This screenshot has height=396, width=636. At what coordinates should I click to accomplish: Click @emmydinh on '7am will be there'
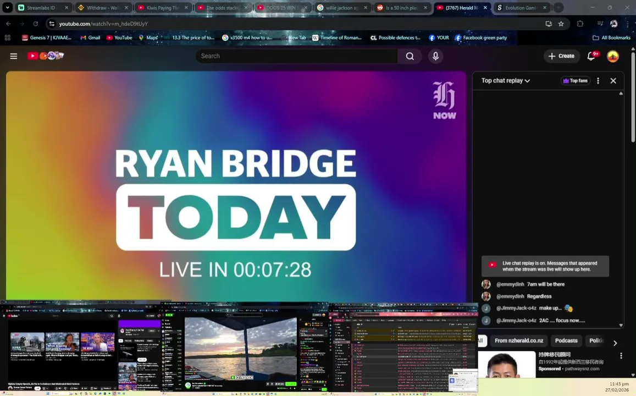point(510,284)
